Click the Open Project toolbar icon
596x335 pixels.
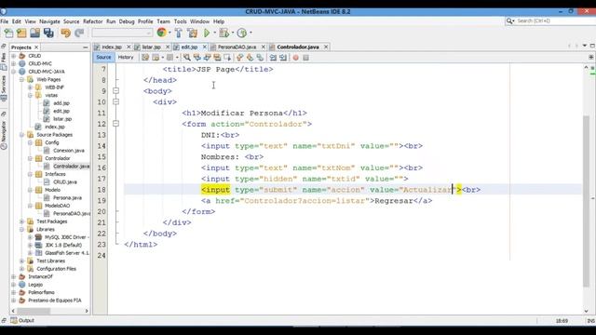[35, 33]
